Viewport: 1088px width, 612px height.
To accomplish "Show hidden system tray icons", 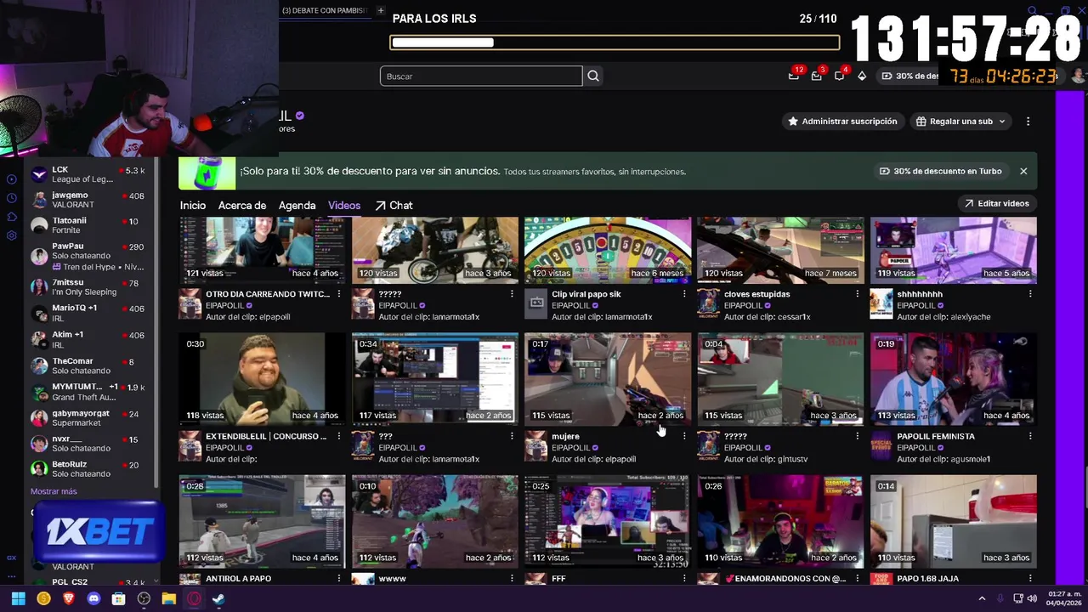I will [982, 598].
